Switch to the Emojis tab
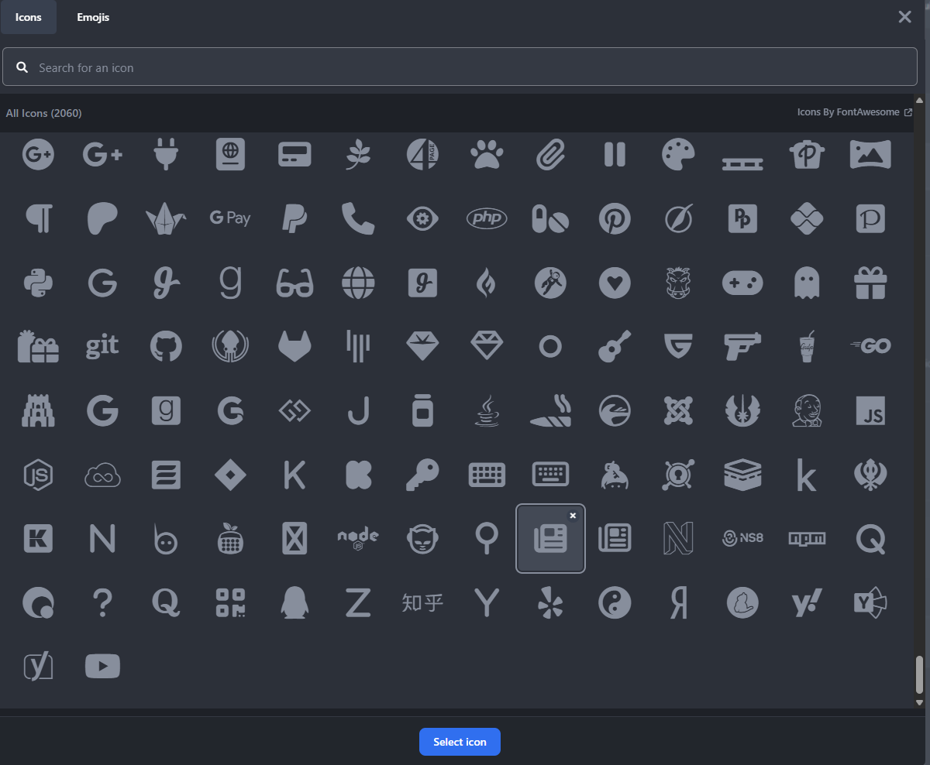Image resolution: width=930 pixels, height=765 pixels. [93, 17]
